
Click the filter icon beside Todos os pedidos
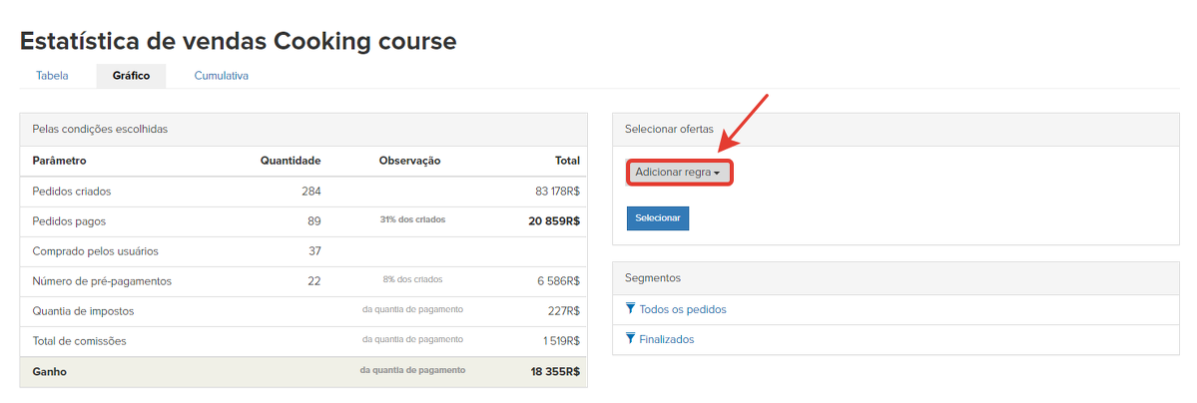[630, 309]
